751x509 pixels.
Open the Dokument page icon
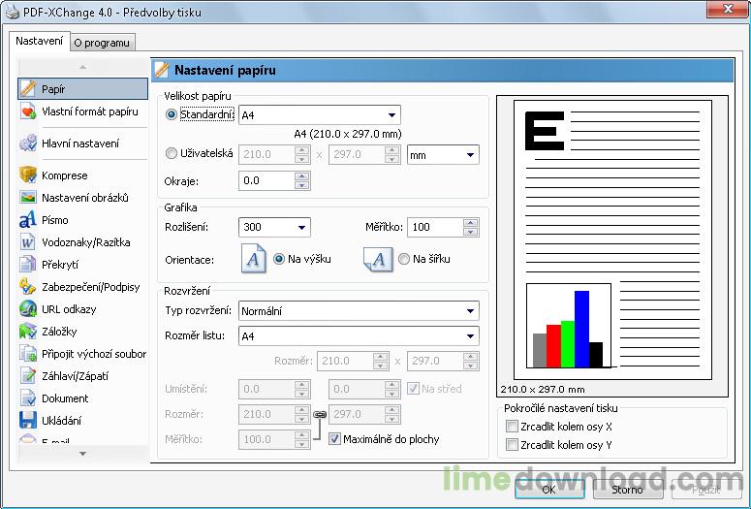(x=28, y=398)
